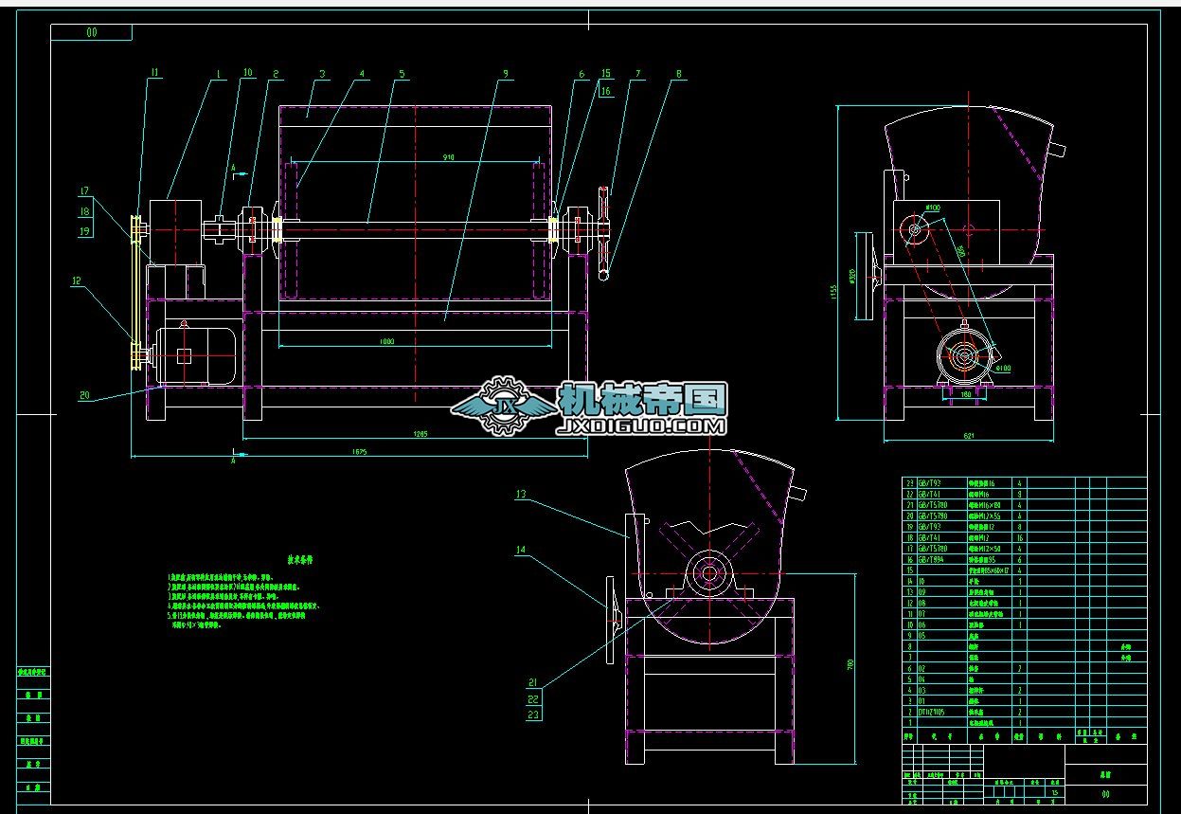The width and height of the screenshot is (1181, 814).
Task: Click balloon callout number 10
Action: pyautogui.click(x=247, y=71)
